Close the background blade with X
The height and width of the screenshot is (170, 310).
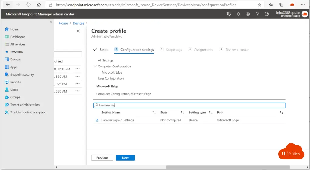[x=78, y=31]
